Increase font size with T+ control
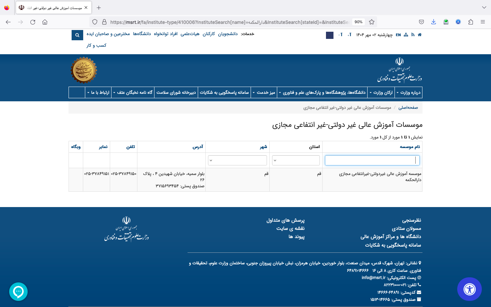The height and width of the screenshot is (307, 491). [x=349, y=35]
